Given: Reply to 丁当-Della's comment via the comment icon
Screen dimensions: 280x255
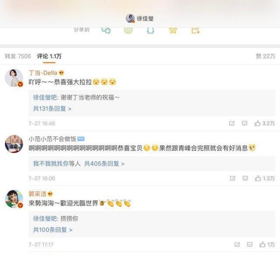Looking at the screenshot, I should (x=245, y=123).
